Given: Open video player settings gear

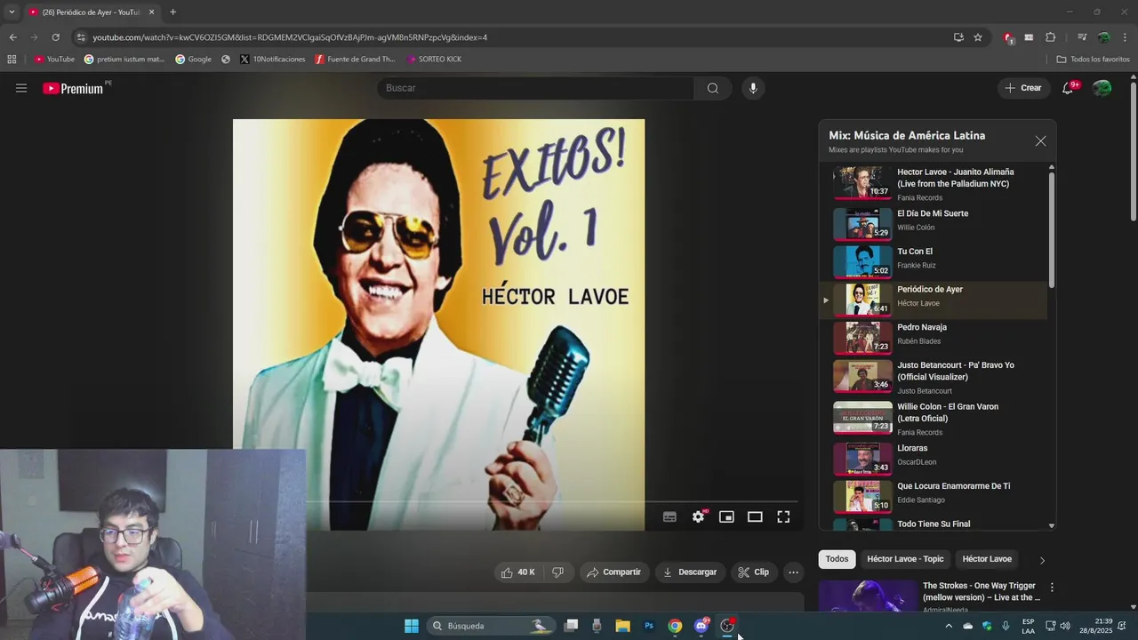Looking at the screenshot, I should click(699, 516).
